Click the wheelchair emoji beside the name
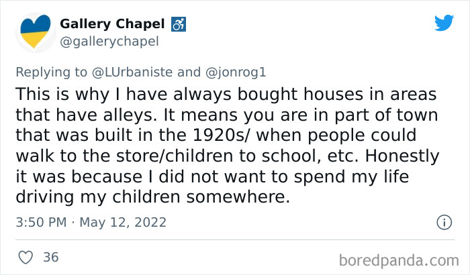 pyautogui.click(x=179, y=24)
